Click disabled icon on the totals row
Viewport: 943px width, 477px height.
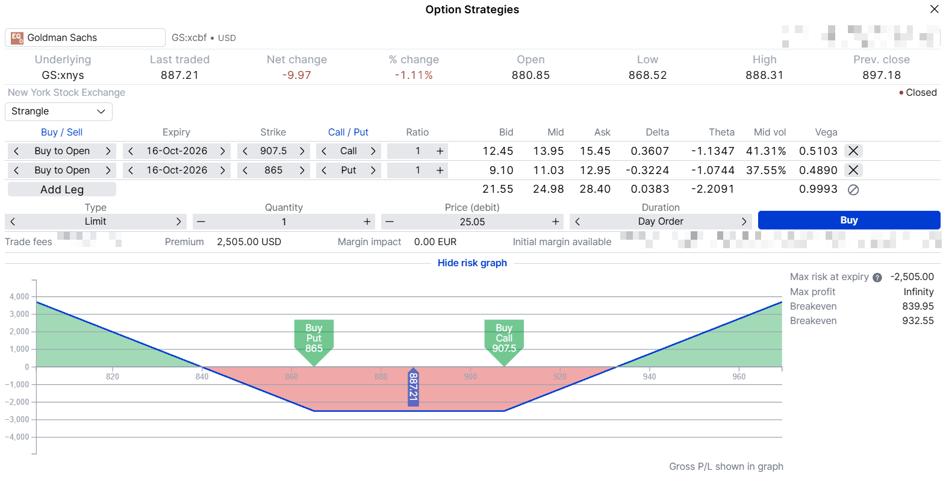[853, 190]
